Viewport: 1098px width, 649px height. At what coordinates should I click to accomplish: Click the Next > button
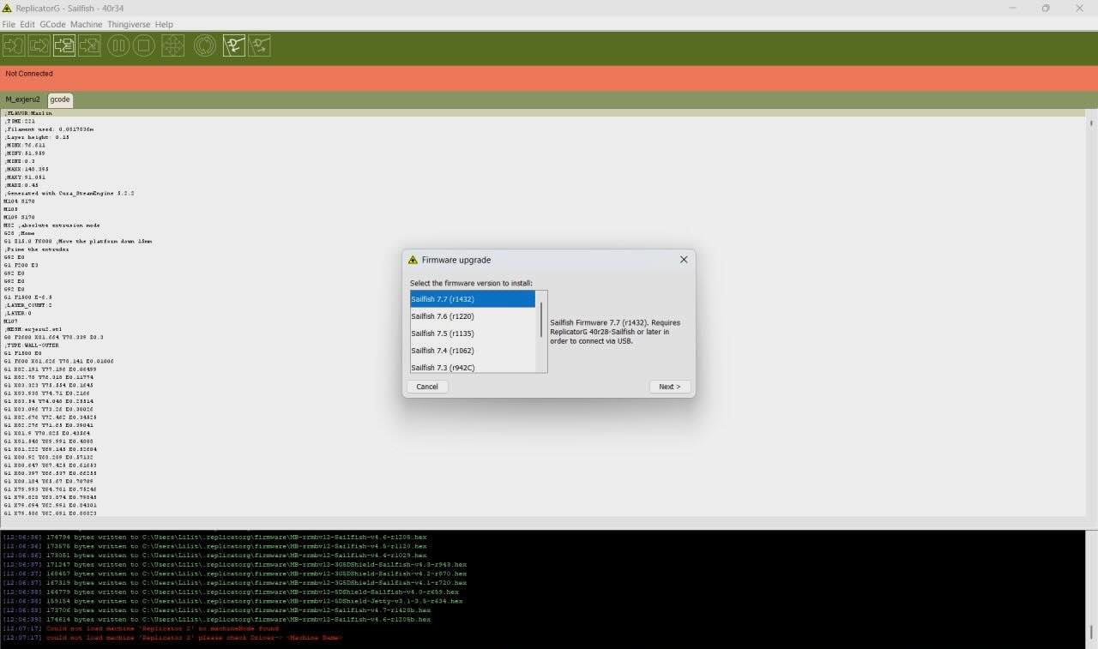pyautogui.click(x=669, y=387)
